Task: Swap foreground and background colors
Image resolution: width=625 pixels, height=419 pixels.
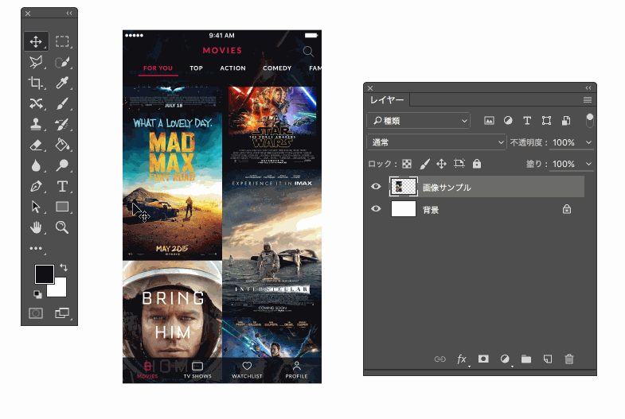Action: (64, 267)
